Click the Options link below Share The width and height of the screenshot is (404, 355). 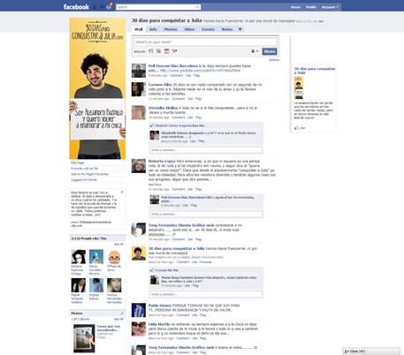pos(274,60)
